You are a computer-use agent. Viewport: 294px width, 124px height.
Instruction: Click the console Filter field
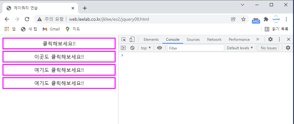click(x=196, y=48)
